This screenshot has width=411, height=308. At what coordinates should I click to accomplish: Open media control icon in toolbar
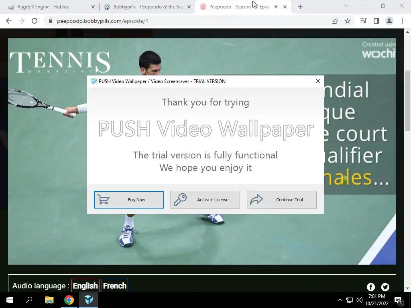click(x=363, y=21)
